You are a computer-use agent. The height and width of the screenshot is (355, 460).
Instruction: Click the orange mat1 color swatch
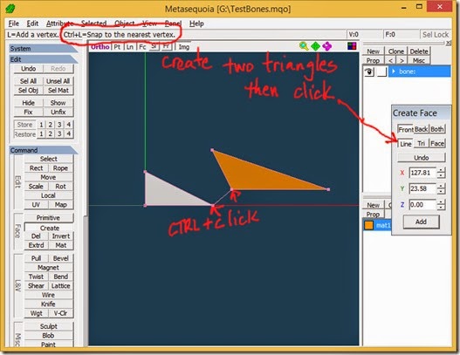click(368, 225)
